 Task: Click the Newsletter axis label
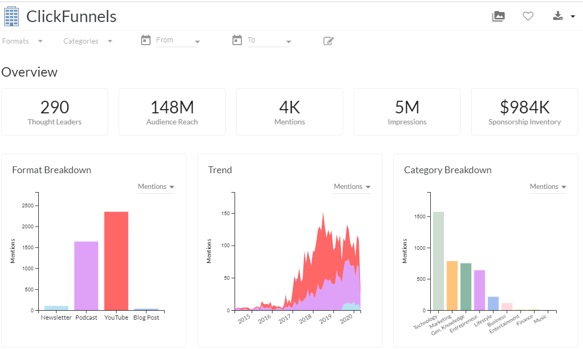[56, 318]
